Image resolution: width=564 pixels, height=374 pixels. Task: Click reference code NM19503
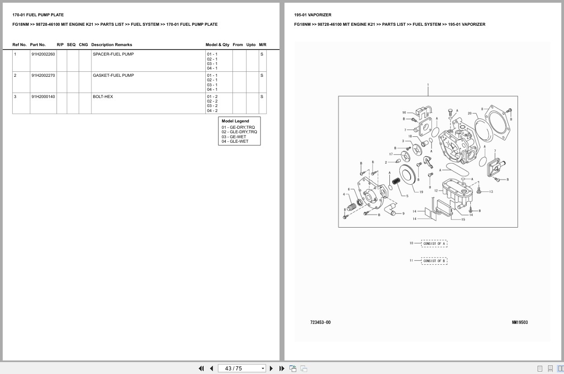[520, 322]
